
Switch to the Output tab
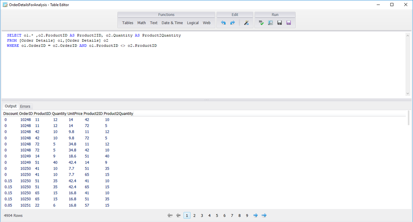click(10, 106)
